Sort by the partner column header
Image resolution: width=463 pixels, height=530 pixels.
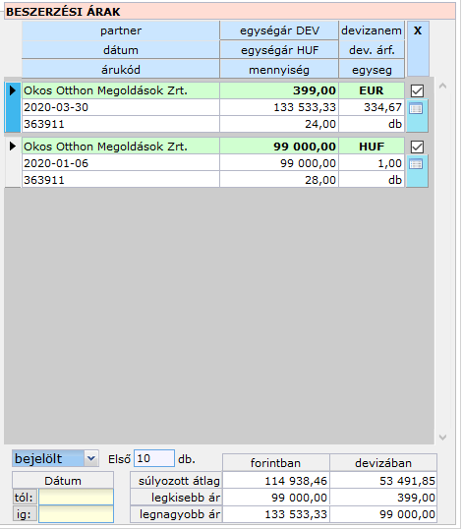[121, 30]
